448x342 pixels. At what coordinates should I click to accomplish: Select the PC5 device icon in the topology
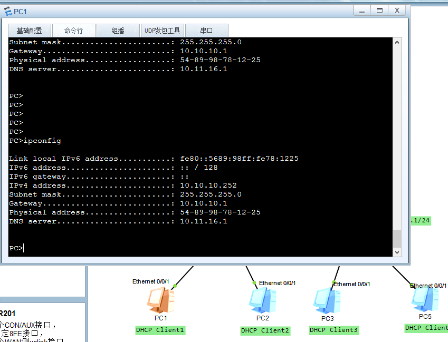coord(423,300)
